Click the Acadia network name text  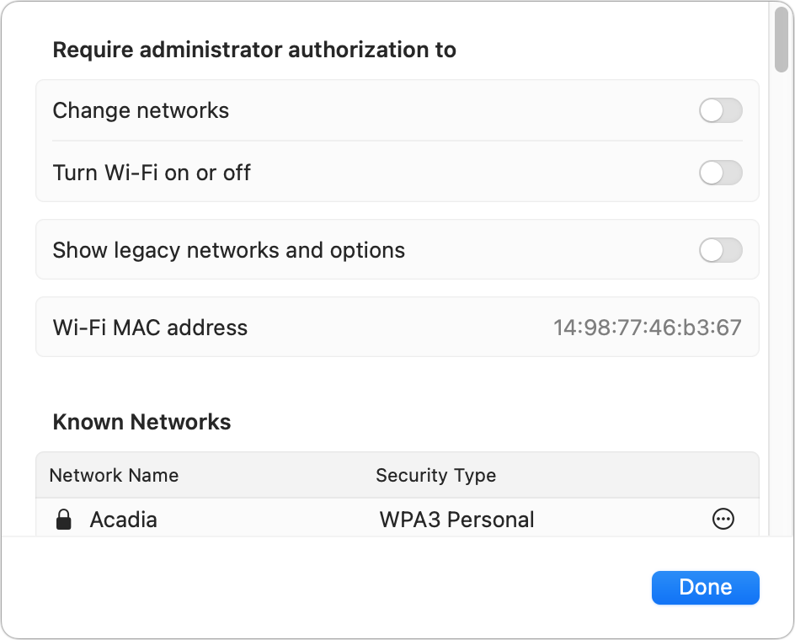click(123, 520)
